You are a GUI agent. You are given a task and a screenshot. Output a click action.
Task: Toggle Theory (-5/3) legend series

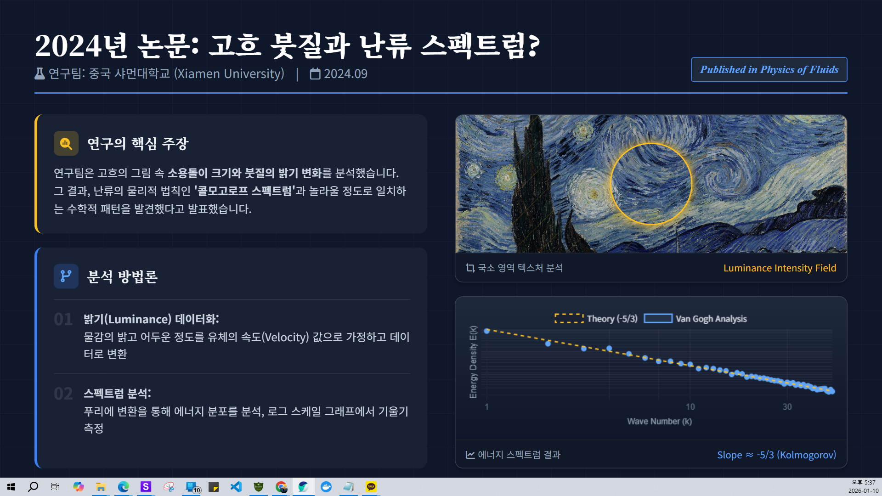(x=596, y=319)
